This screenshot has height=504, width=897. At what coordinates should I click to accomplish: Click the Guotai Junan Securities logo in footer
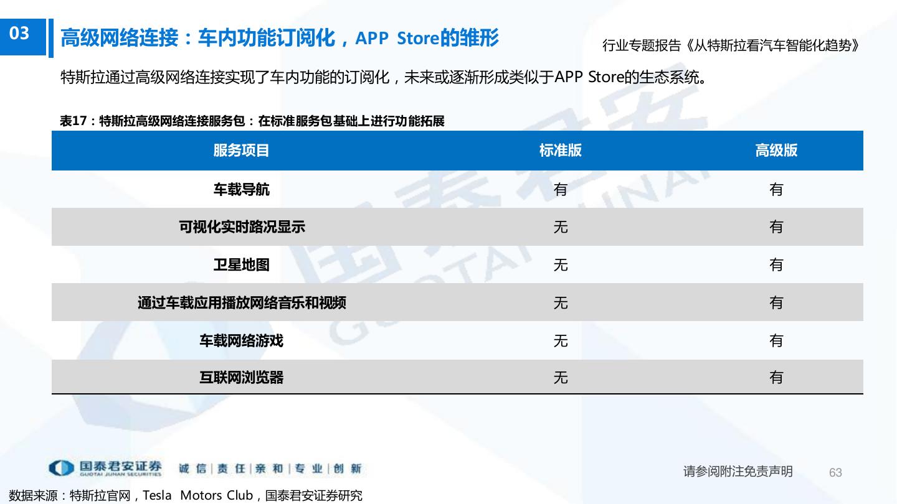[105, 468]
